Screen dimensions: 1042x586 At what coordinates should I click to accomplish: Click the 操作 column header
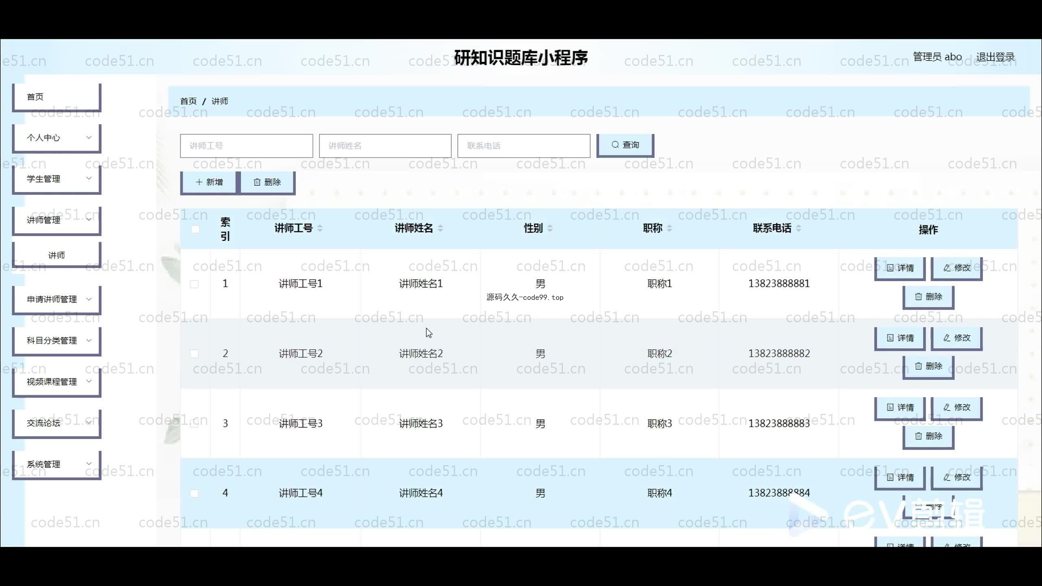point(928,230)
